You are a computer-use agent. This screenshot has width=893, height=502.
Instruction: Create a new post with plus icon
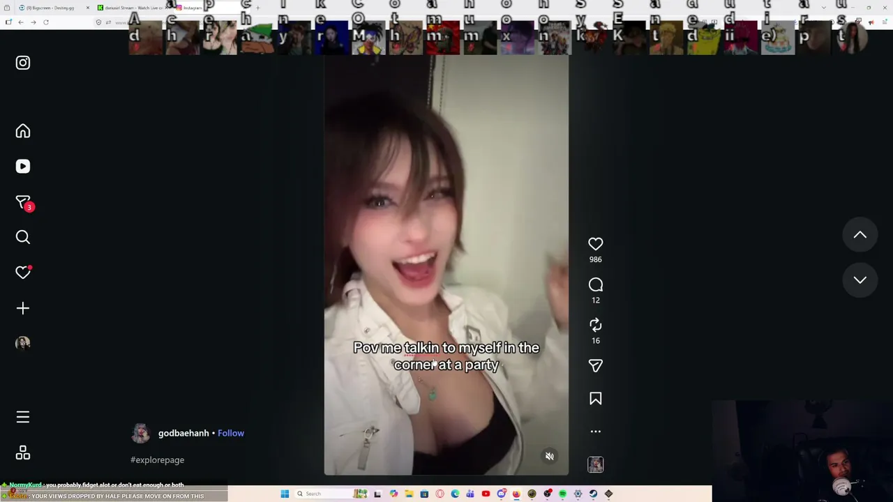point(23,308)
